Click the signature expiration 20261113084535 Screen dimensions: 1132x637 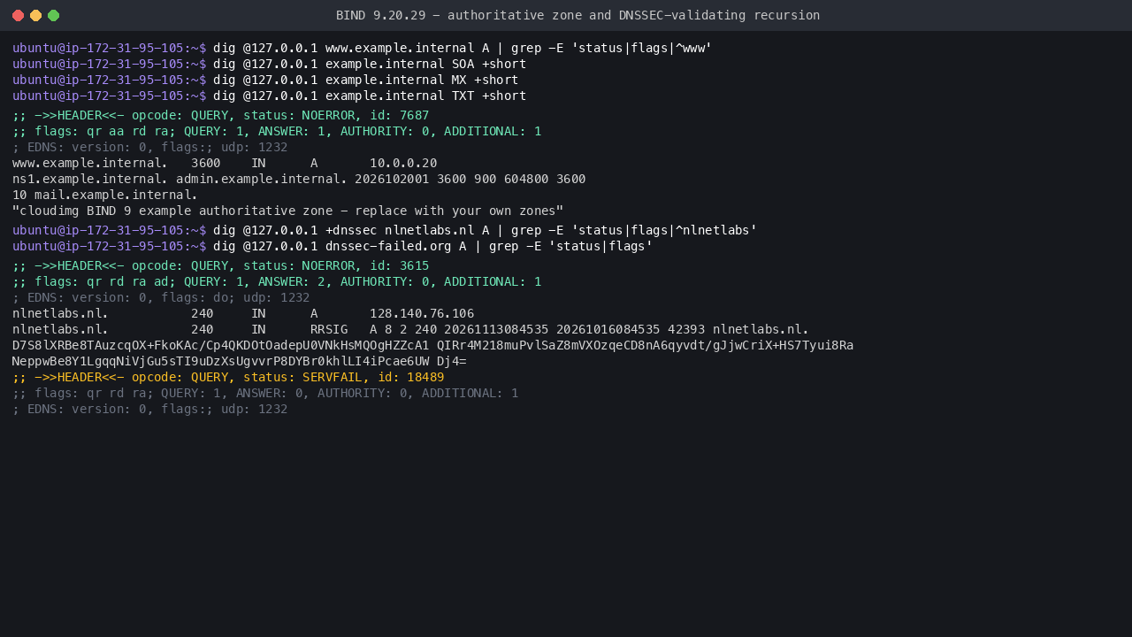click(x=496, y=329)
